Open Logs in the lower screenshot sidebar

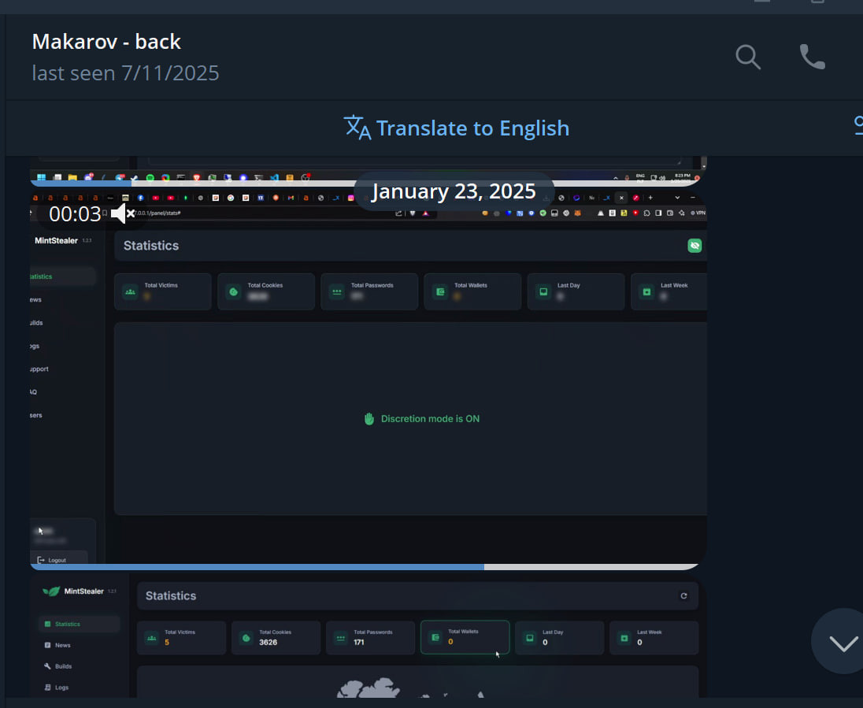[x=56, y=688]
